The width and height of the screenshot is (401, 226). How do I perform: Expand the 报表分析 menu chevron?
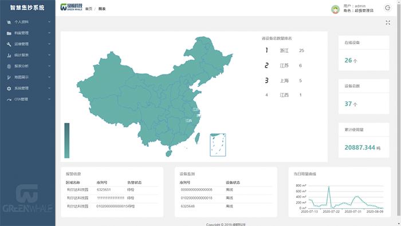click(x=49, y=66)
